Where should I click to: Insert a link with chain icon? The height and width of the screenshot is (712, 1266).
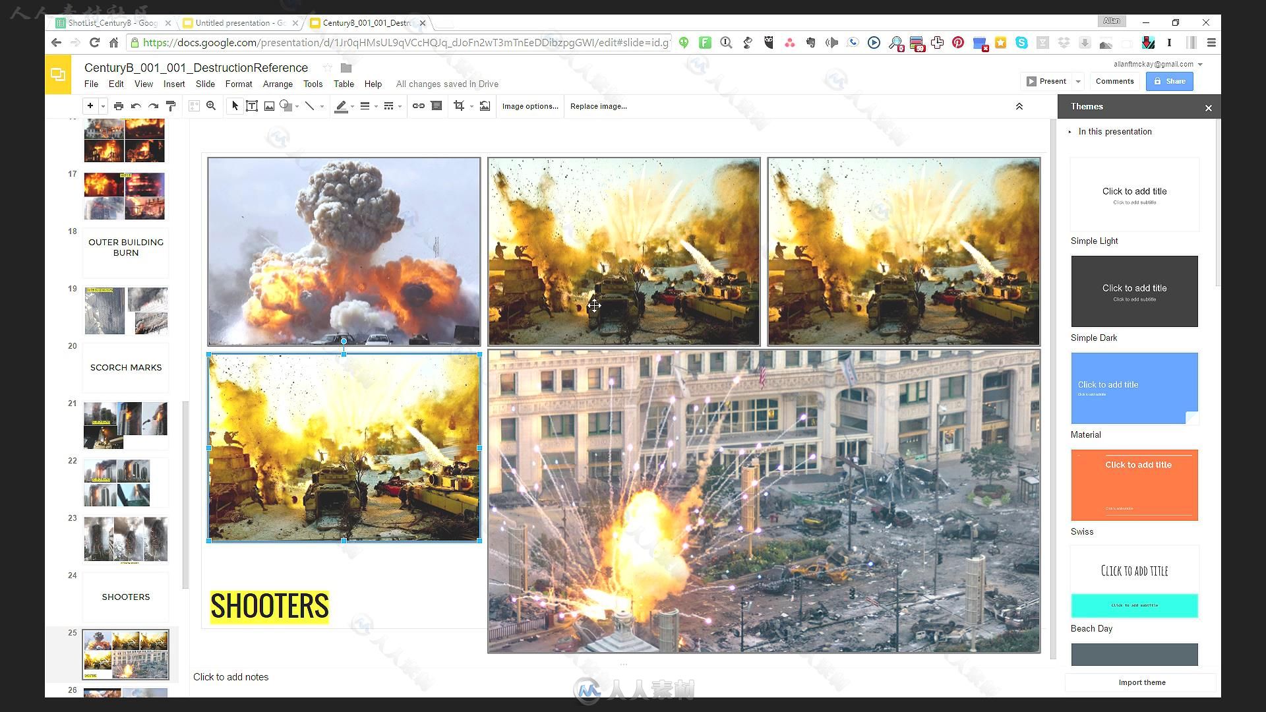(419, 106)
